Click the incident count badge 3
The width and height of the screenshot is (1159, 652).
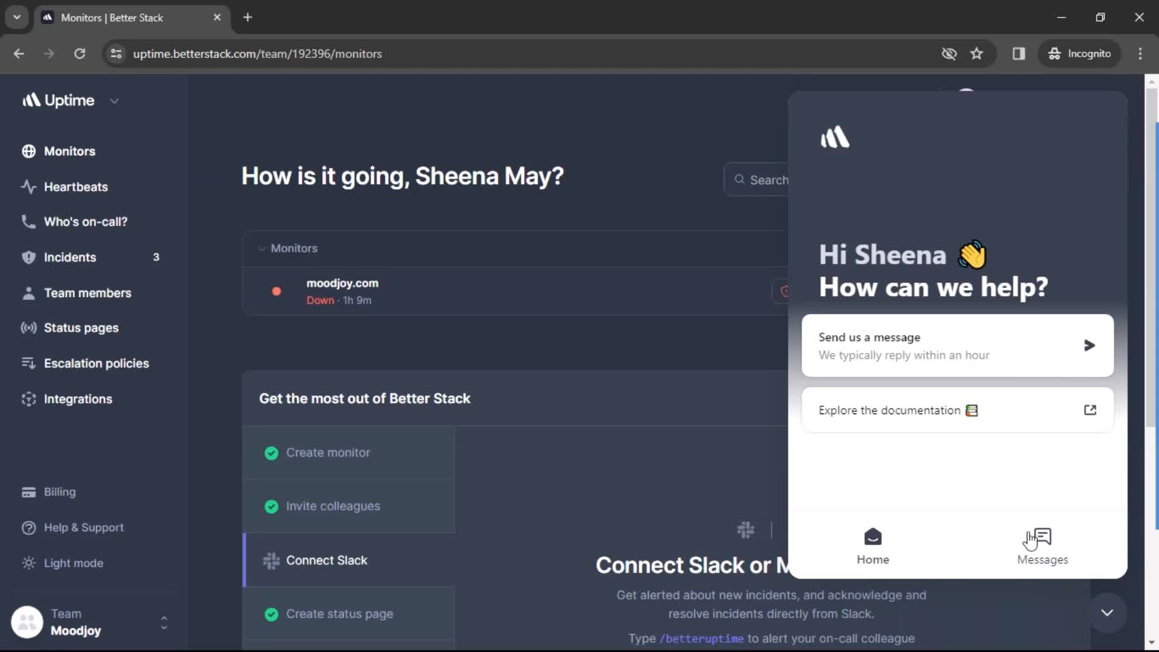[156, 257]
